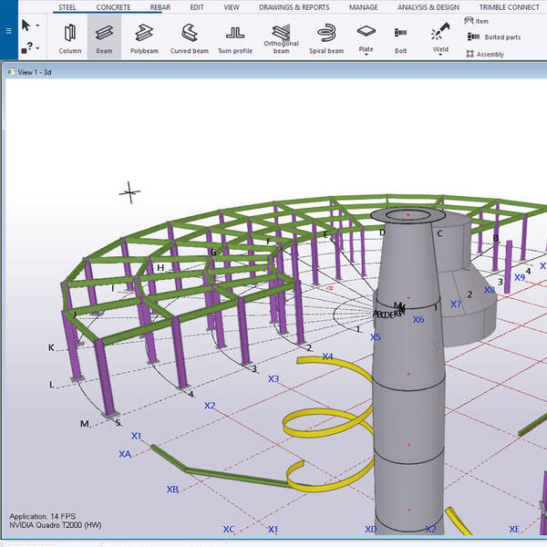Open the EDIT tab

[x=197, y=7]
